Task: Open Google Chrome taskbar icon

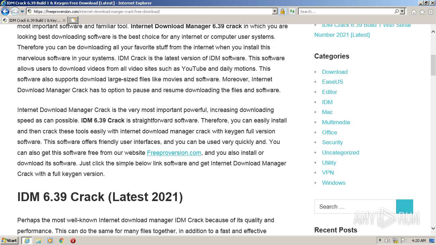Action: (62, 241)
